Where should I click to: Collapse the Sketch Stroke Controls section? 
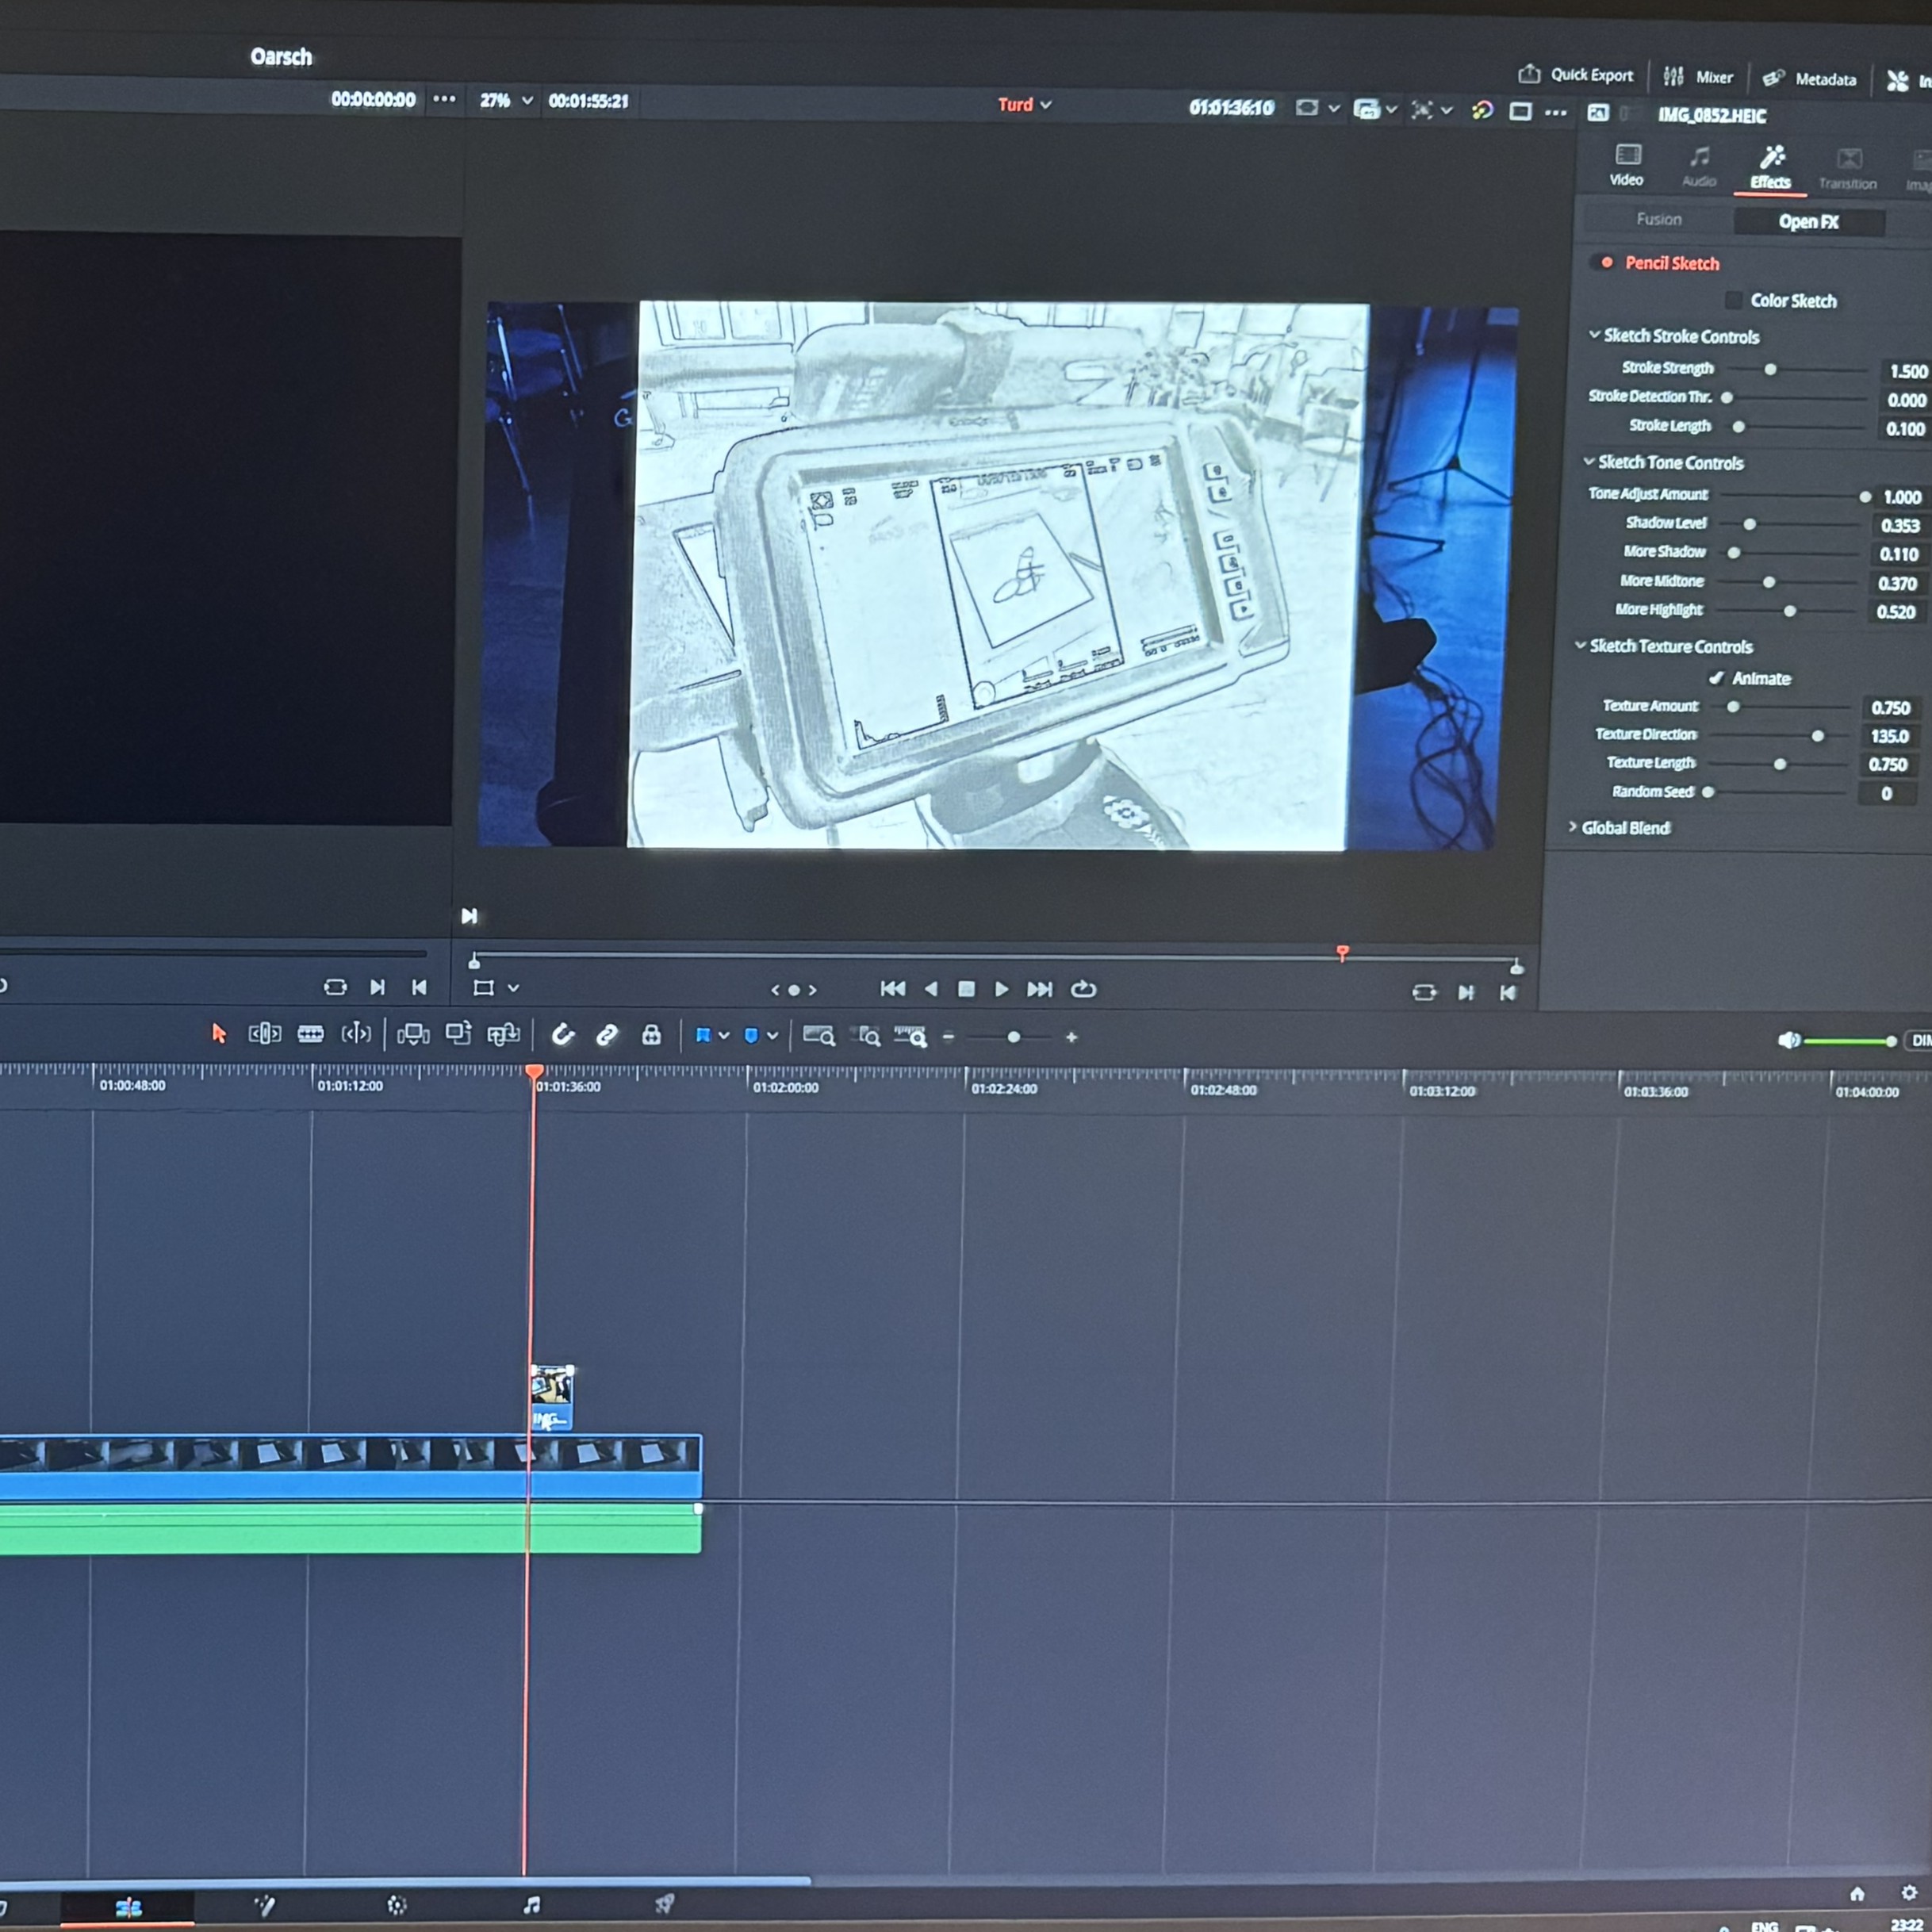(x=1594, y=335)
